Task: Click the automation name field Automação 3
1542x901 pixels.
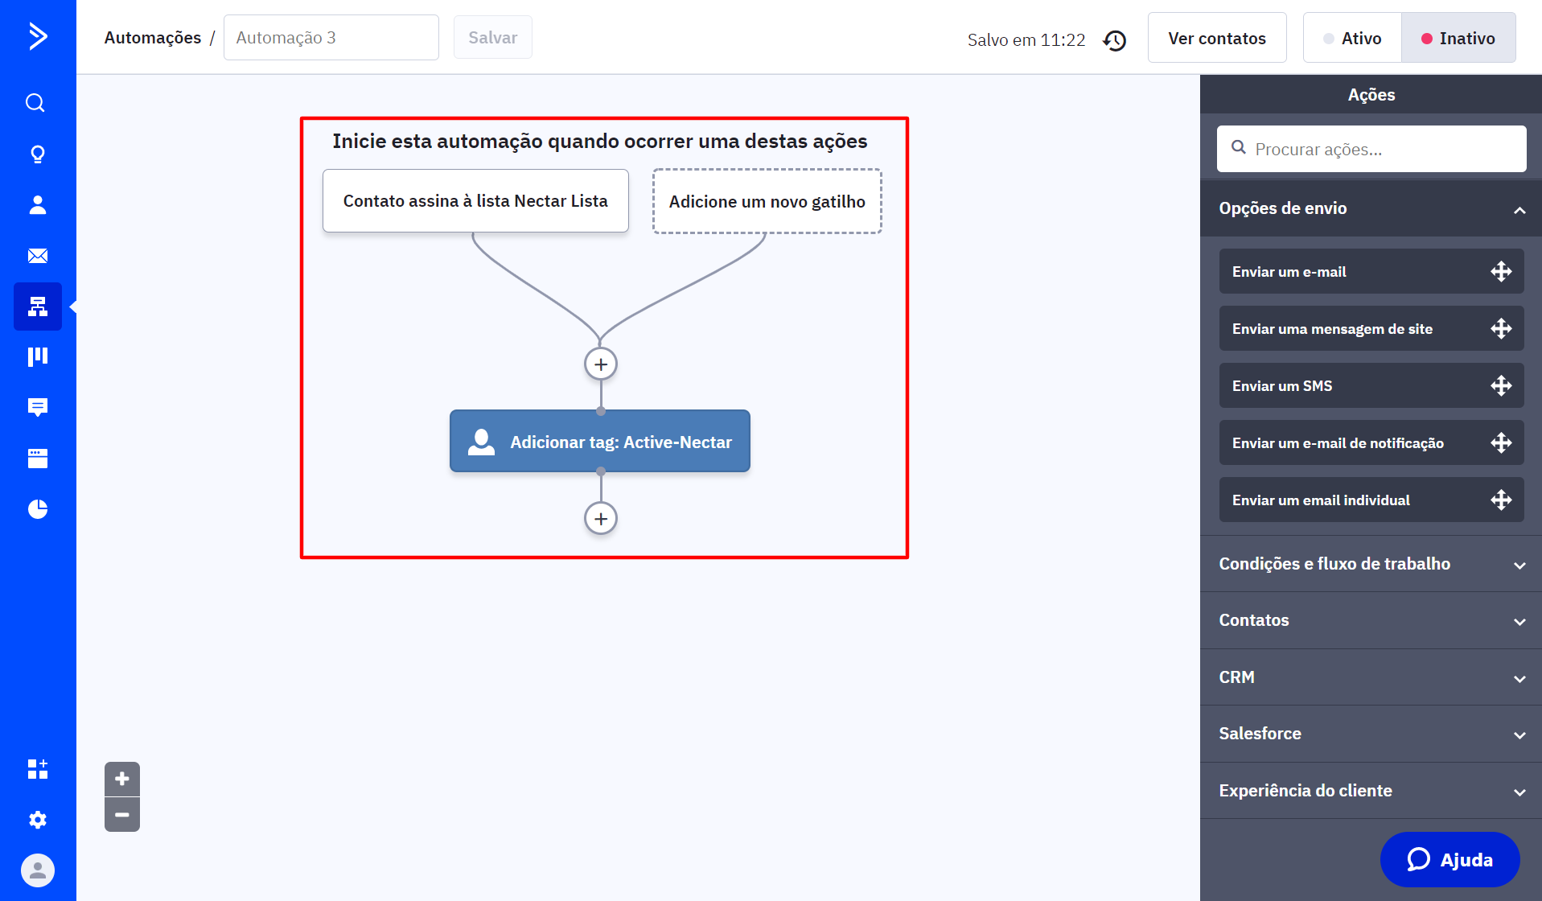Action: 331,38
